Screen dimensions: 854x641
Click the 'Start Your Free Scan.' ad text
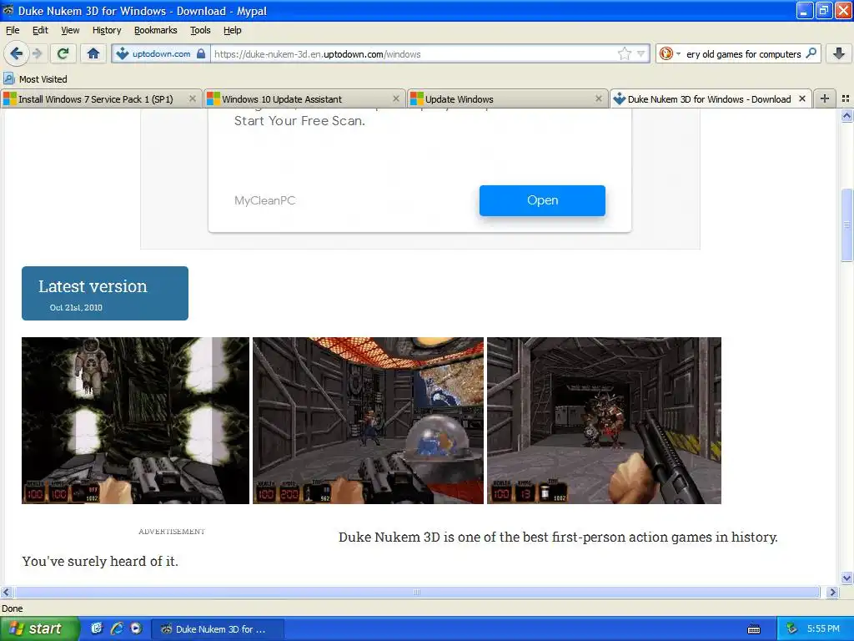[299, 121]
